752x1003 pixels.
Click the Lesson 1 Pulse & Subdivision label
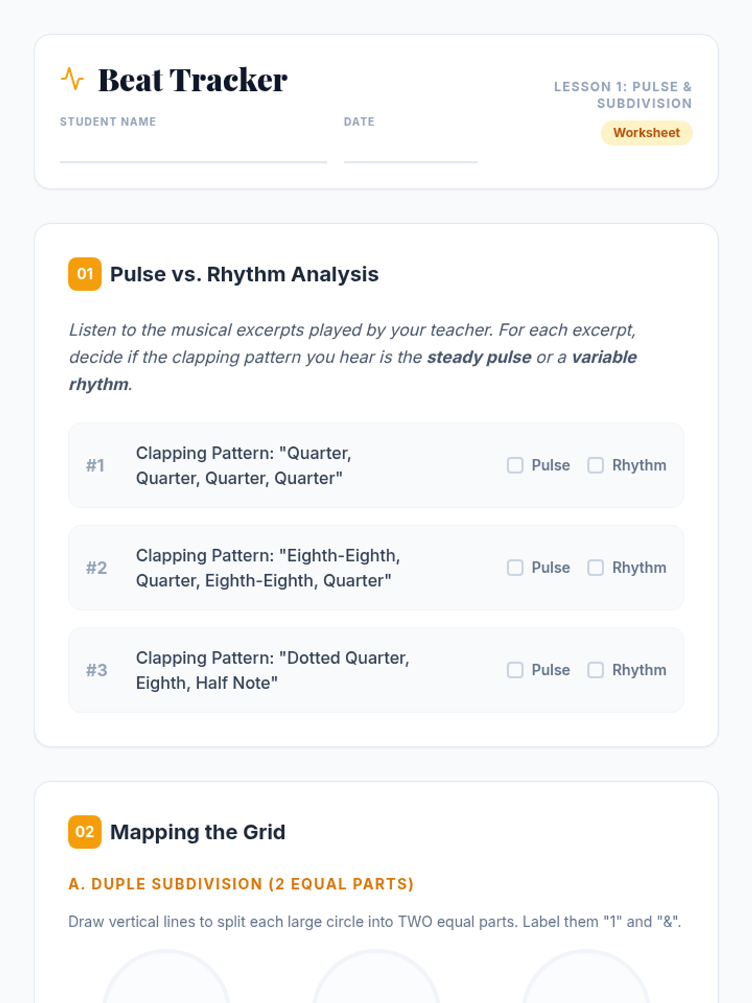[x=623, y=95]
